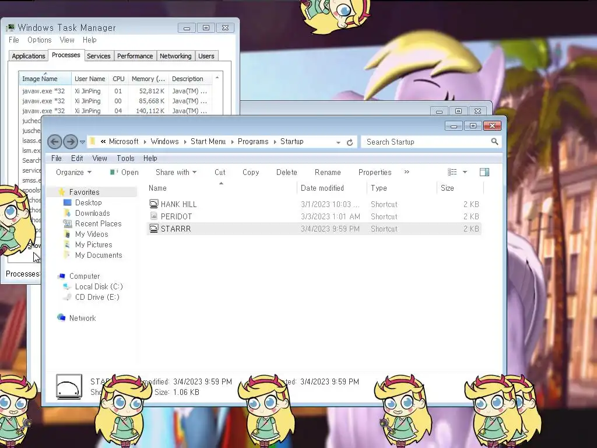Sort by the Name column header
The image size is (597, 448).
click(157, 188)
